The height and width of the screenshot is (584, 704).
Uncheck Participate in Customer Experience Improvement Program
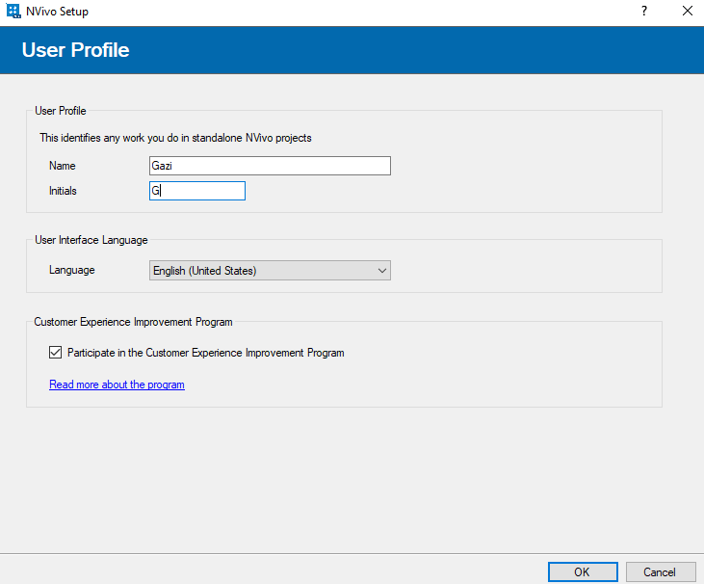click(x=55, y=353)
